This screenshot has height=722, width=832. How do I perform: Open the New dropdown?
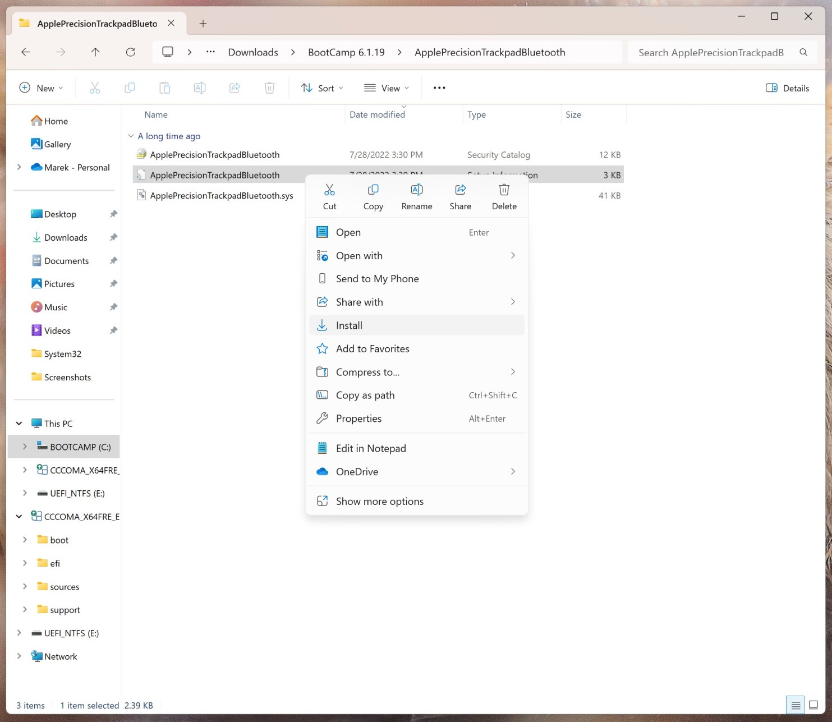42,88
